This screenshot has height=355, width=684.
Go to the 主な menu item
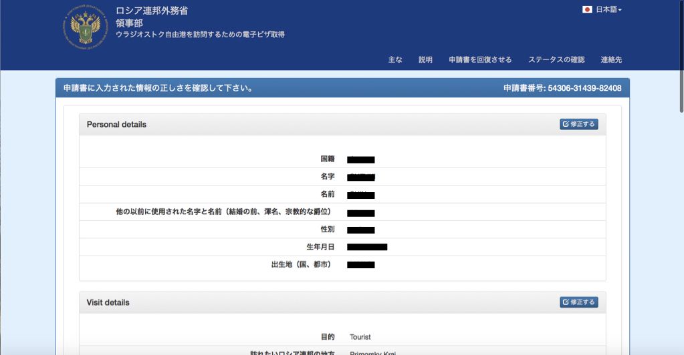(395, 59)
